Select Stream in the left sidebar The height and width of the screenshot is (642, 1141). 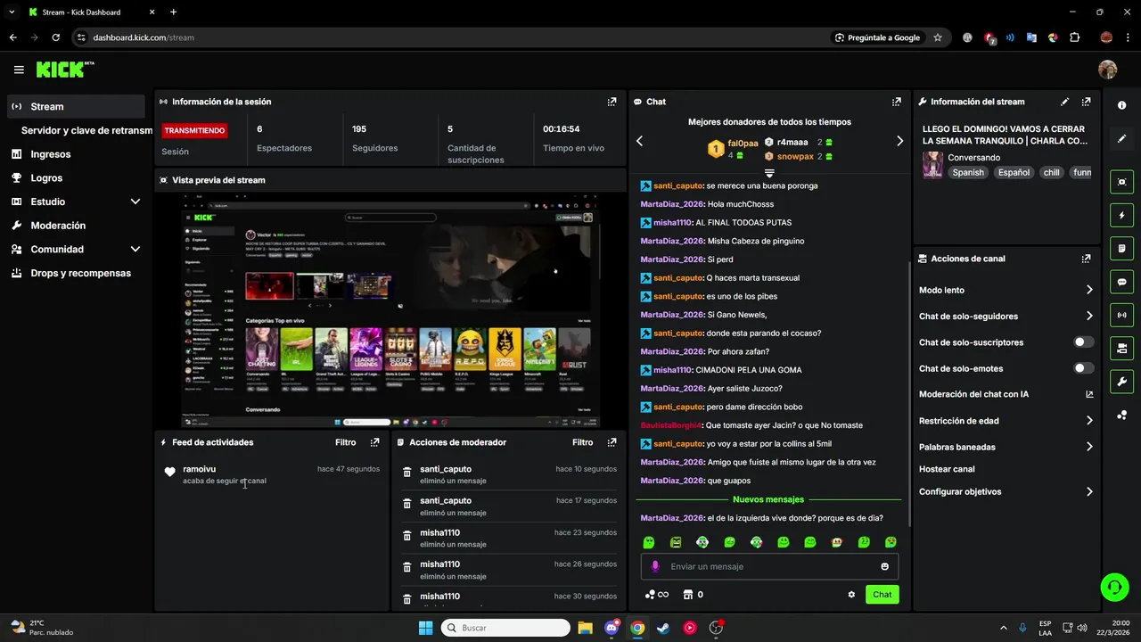pos(76,106)
